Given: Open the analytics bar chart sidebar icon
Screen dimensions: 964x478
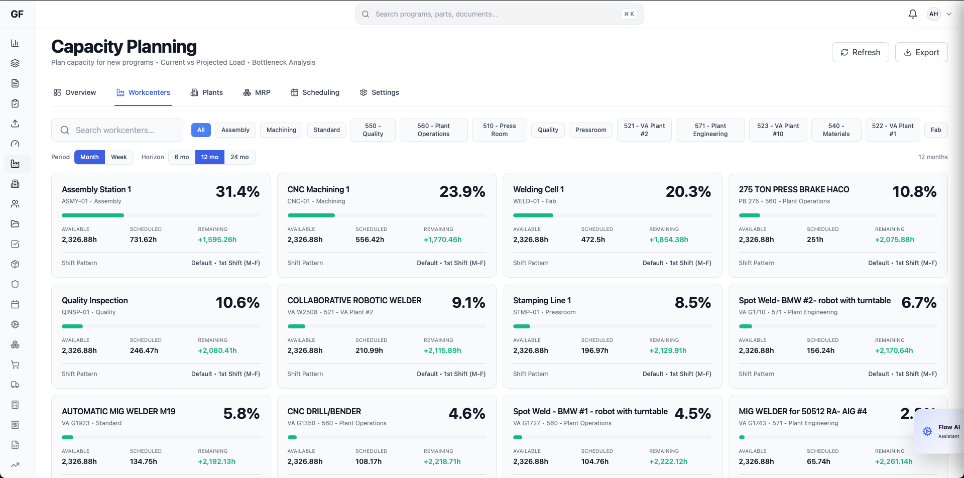Looking at the screenshot, I should point(15,43).
